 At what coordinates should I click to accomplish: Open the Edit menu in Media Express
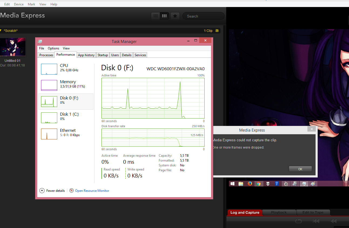[7, 4]
